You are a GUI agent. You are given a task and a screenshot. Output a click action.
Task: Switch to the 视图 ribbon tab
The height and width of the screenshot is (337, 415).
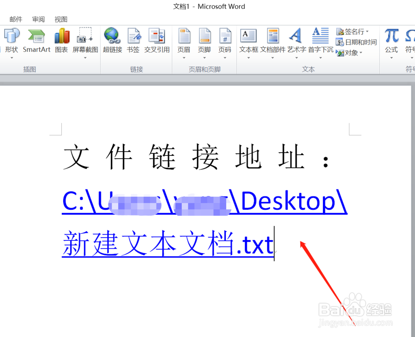(x=61, y=19)
